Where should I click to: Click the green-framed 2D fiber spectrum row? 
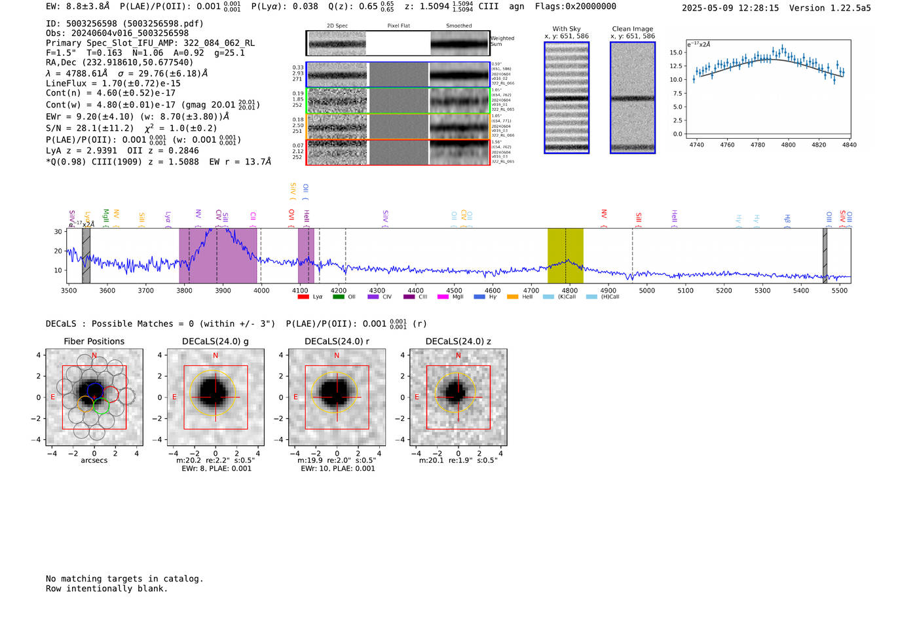pos(398,101)
